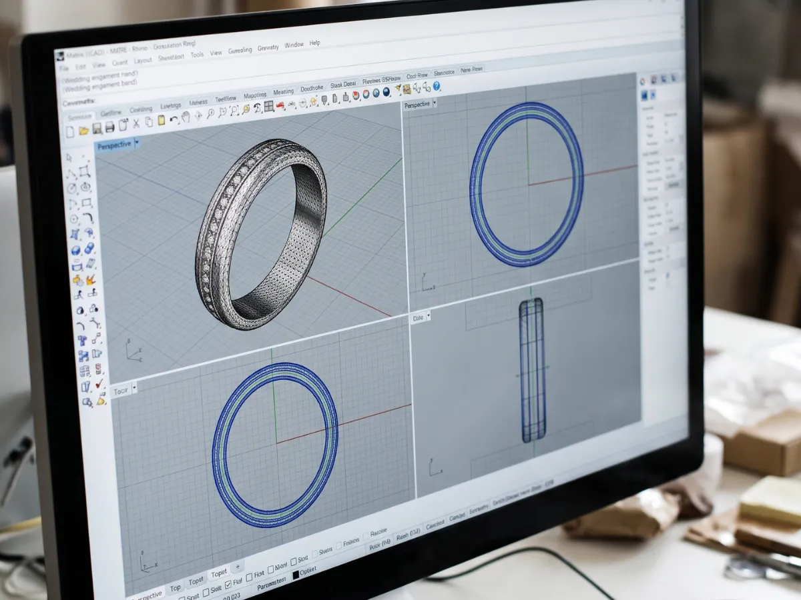Pick the Circle tool in left toolbar
Screen dimensions: 801x600
click(72, 187)
